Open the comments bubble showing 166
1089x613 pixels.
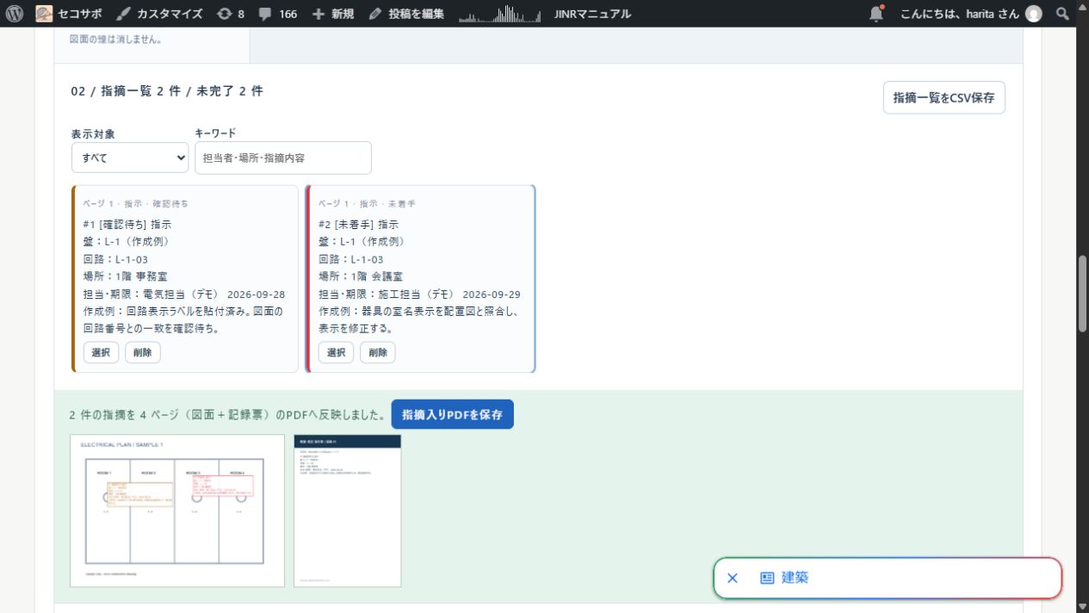click(277, 14)
